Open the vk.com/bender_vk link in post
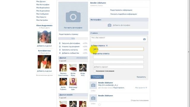Viewport: 190px width, 107px height. pyautogui.click(x=108, y=85)
